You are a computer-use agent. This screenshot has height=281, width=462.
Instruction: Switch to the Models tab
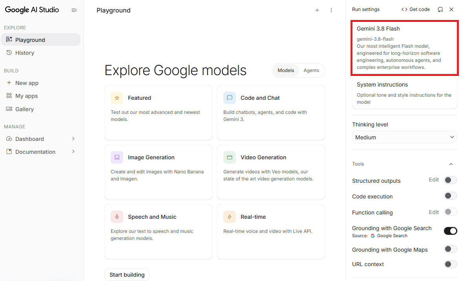[x=286, y=70]
